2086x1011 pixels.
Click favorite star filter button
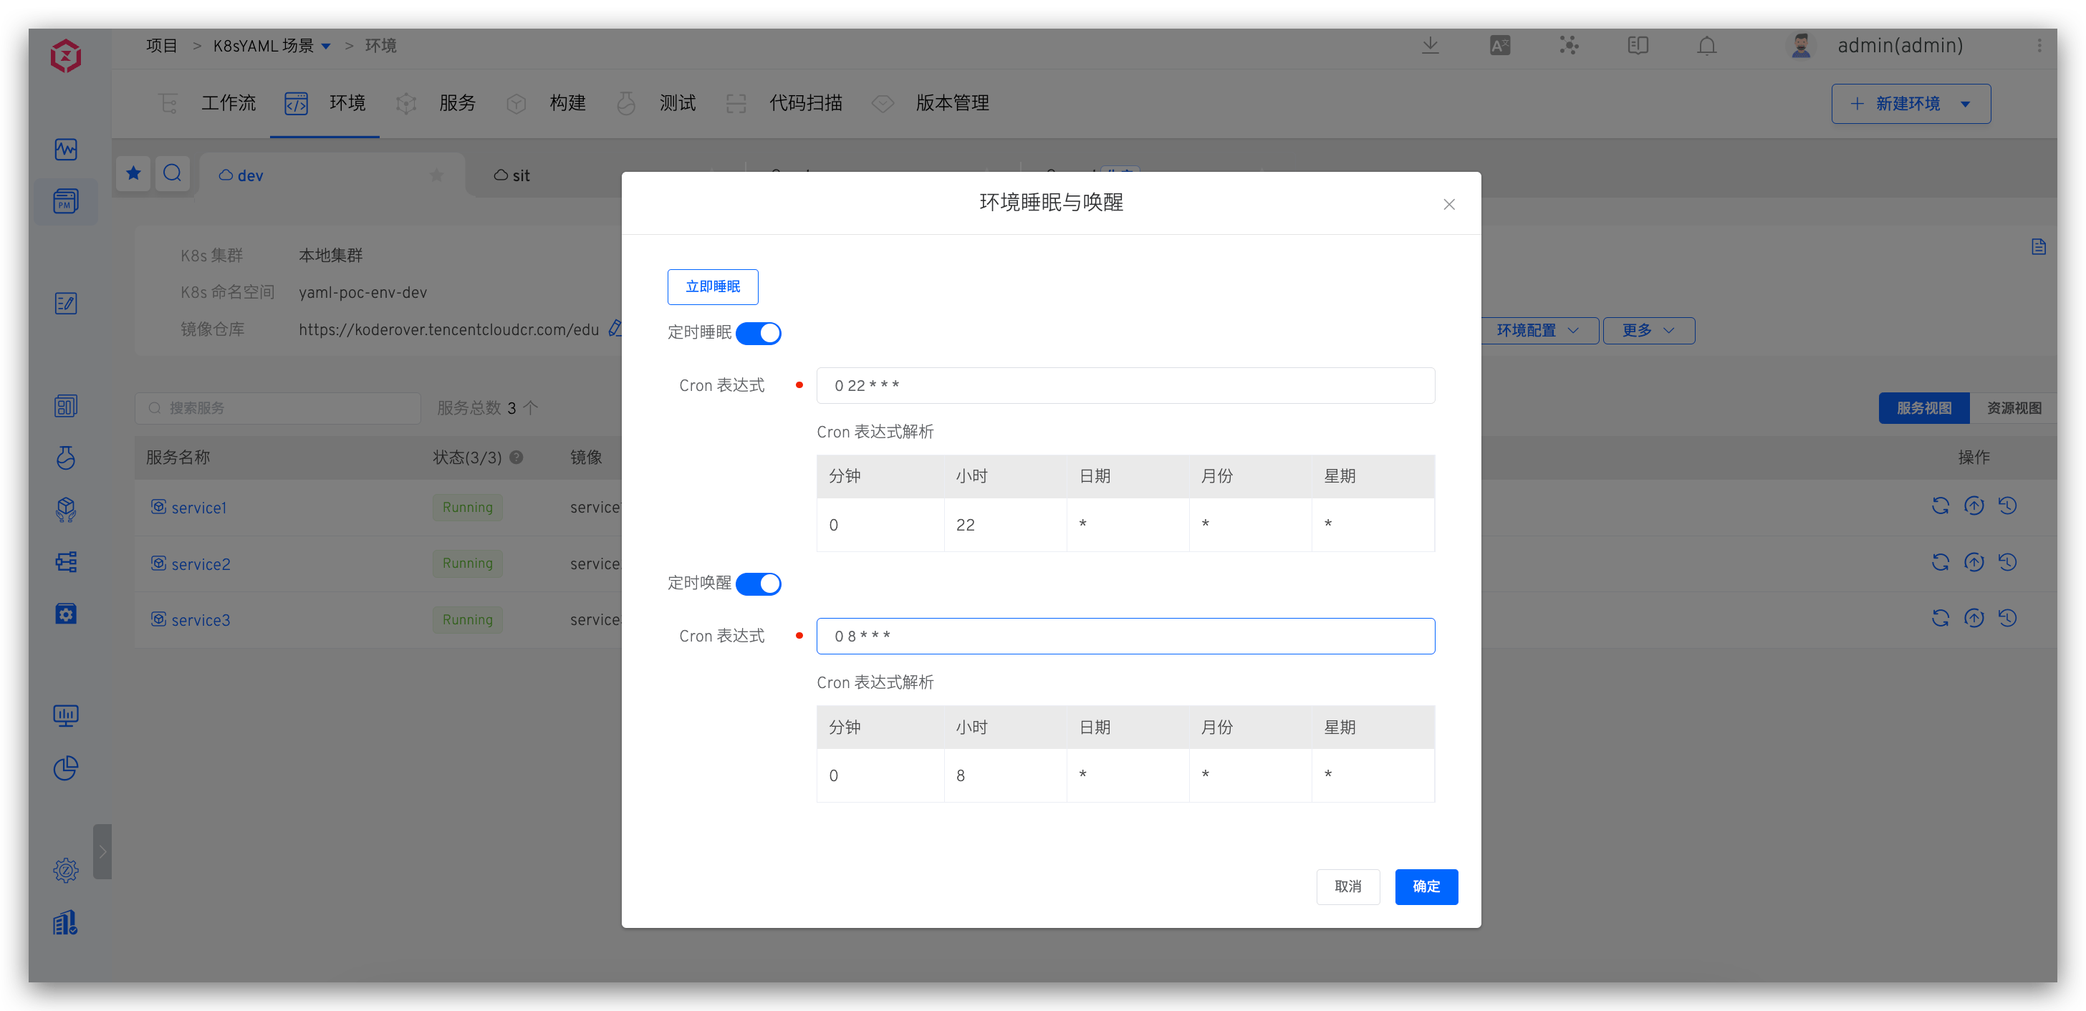[x=134, y=173]
